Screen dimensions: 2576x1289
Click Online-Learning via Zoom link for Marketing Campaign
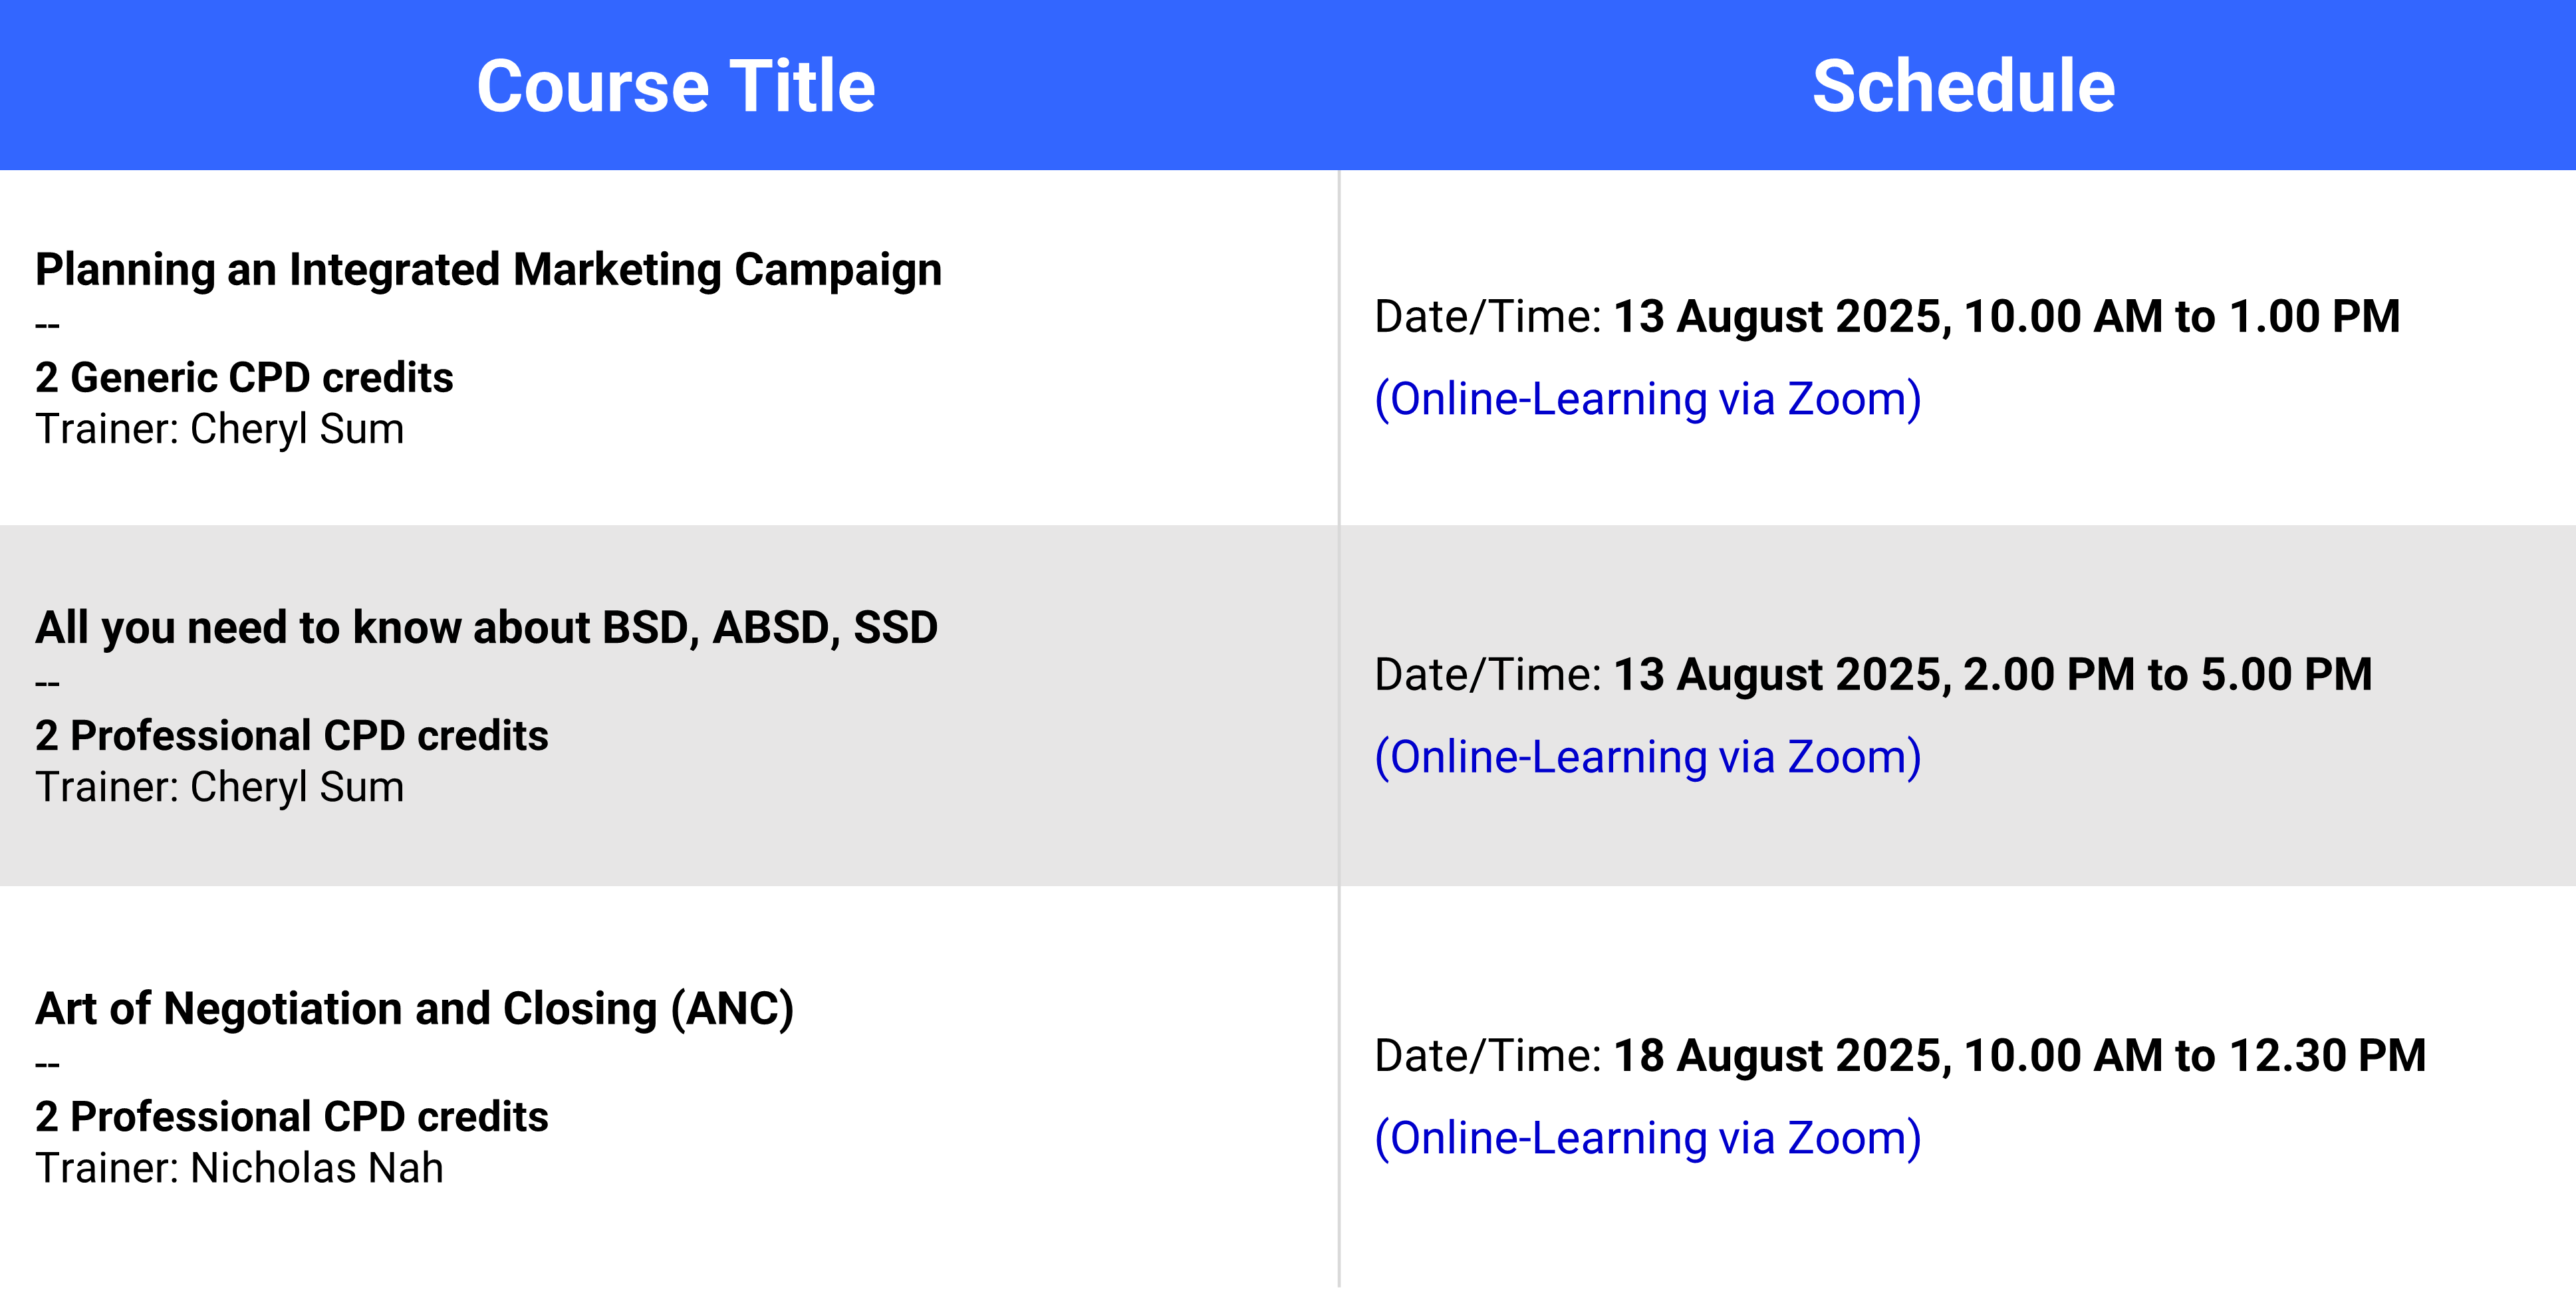tap(1648, 399)
